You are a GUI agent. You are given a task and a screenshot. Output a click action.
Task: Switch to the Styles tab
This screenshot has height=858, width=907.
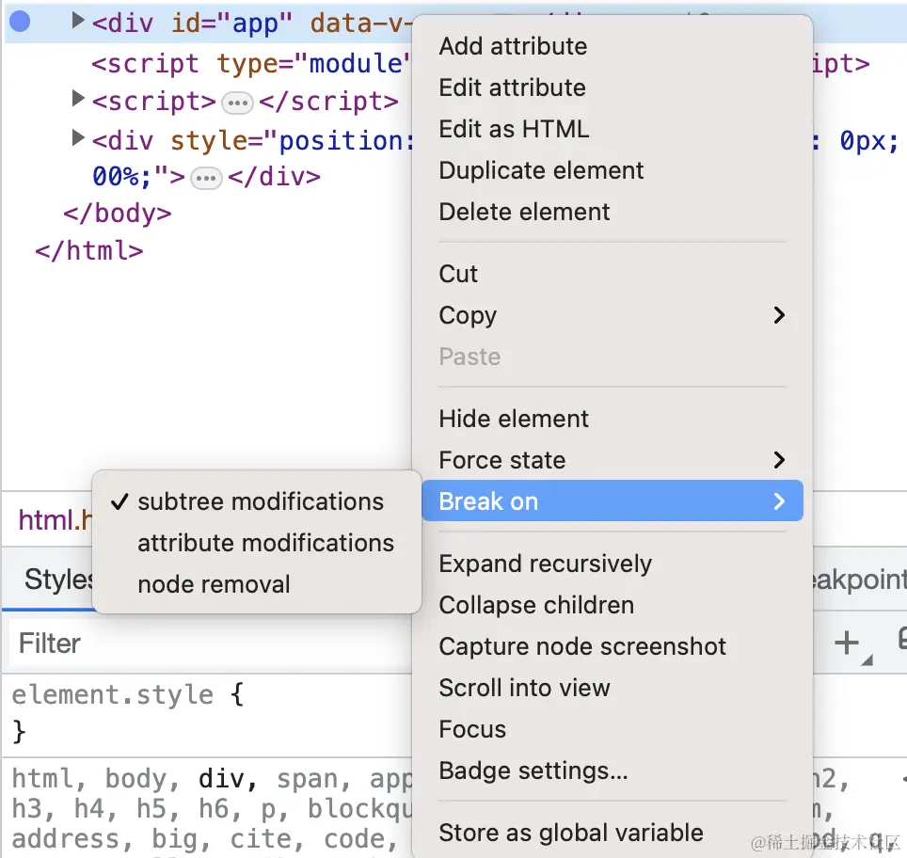pos(57,580)
